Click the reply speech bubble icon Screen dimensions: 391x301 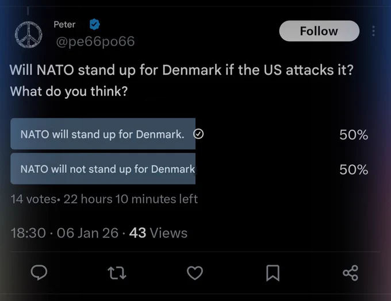(39, 273)
